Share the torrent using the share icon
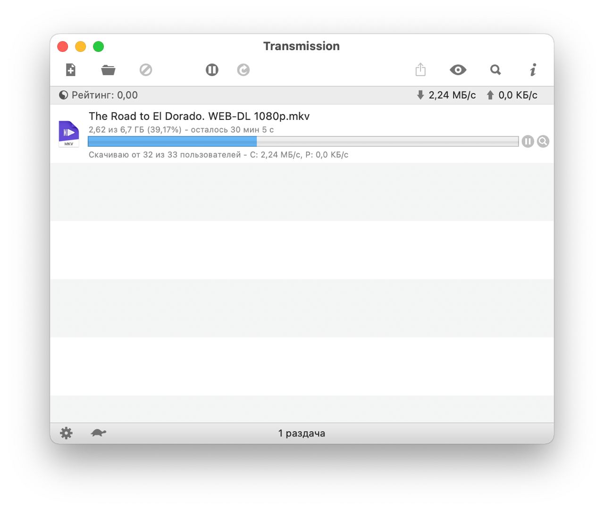 coord(420,69)
